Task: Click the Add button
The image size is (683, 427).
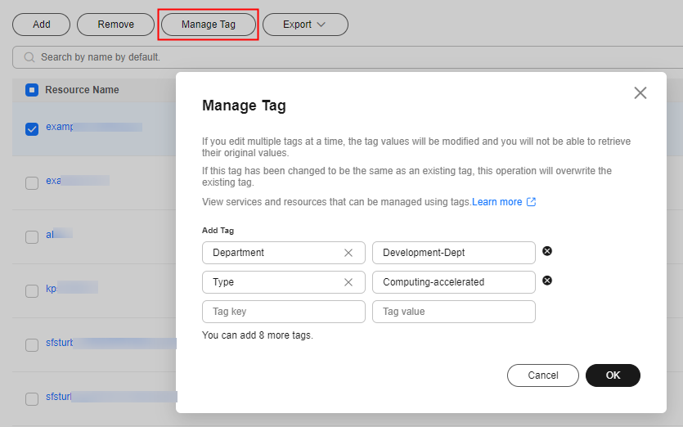Action: pyautogui.click(x=41, y=25)
